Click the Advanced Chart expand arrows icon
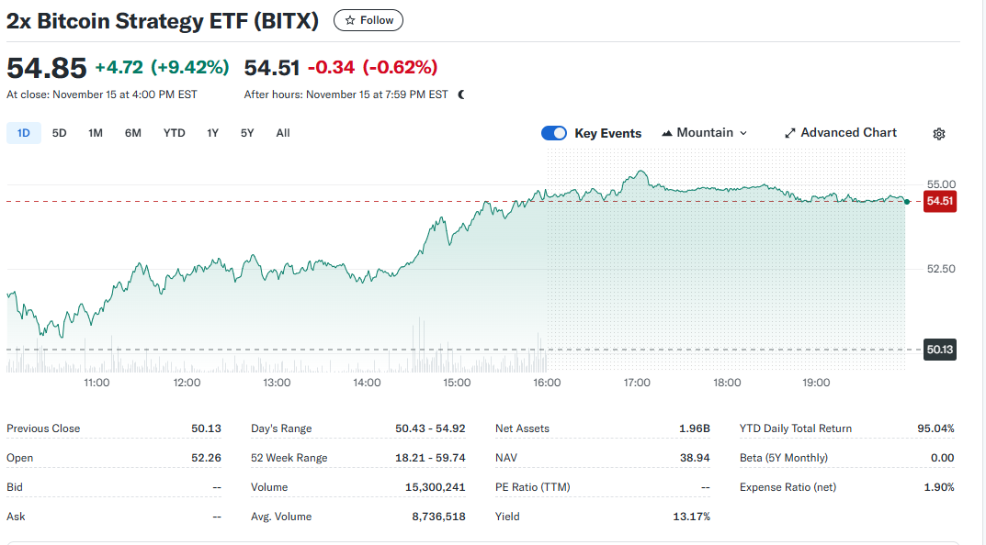 [x=789, y=133]
